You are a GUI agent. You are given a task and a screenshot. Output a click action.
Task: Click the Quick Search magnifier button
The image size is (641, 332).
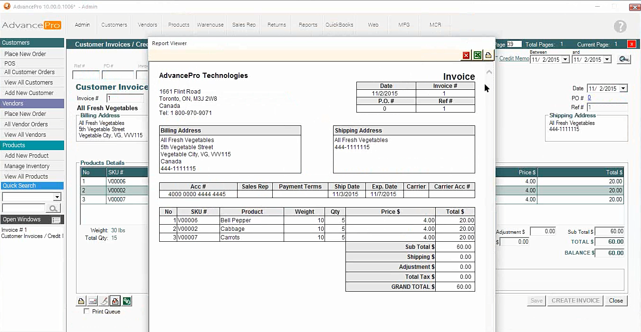tap(53, 209)
